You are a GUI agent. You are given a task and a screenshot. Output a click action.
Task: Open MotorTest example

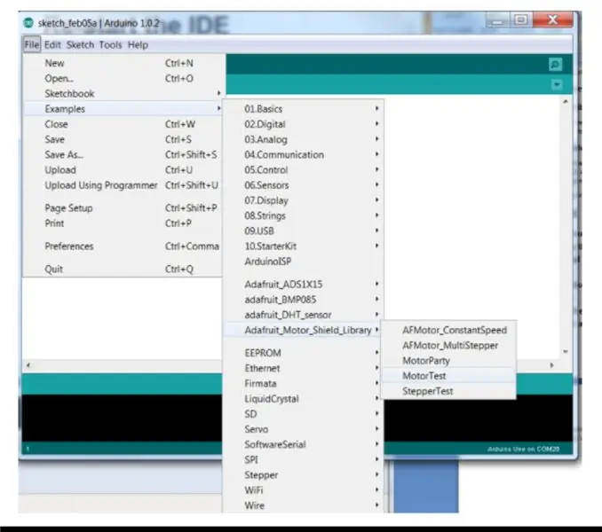[448, 376]
